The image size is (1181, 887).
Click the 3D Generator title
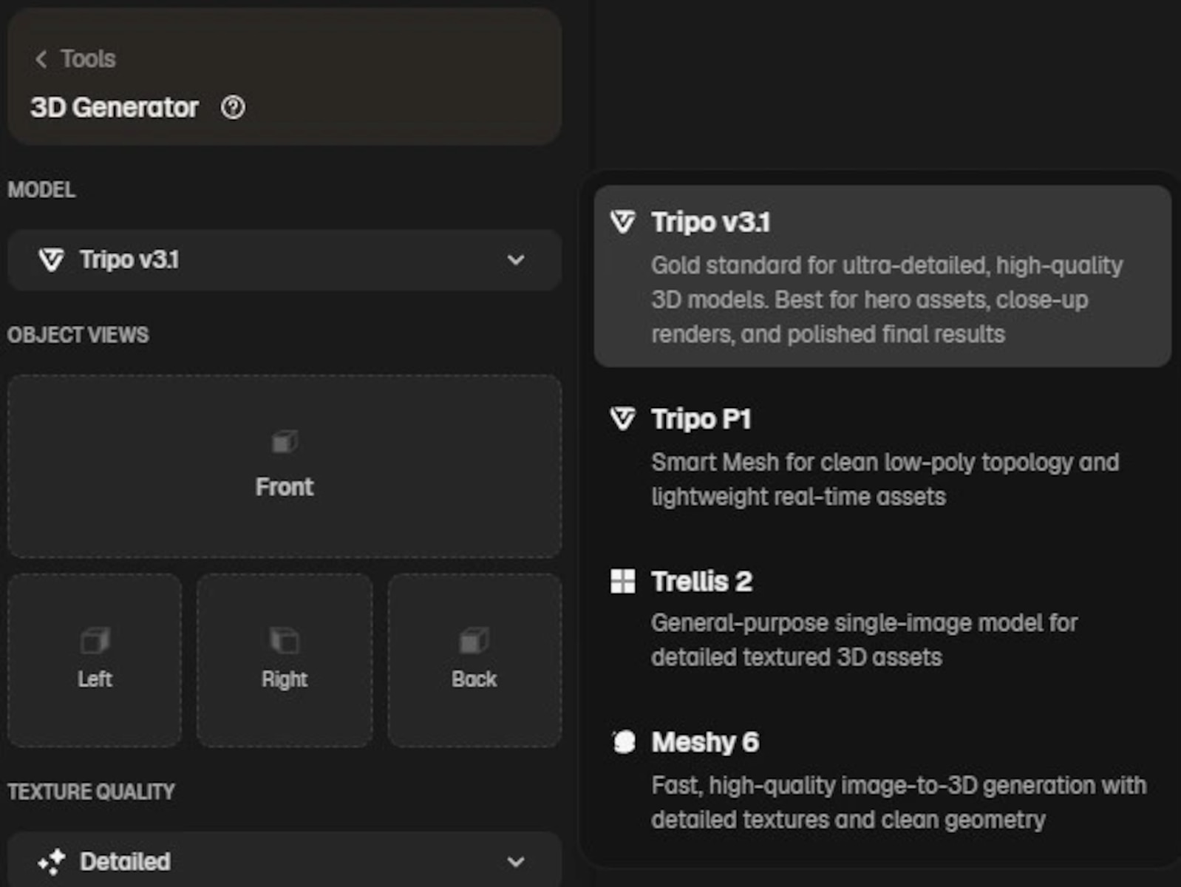click(115, 108)
